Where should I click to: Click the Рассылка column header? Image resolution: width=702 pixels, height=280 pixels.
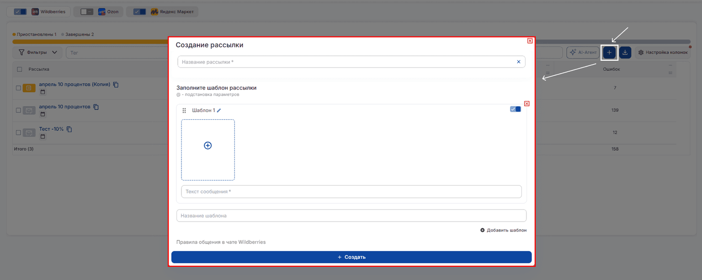[39, 69]
